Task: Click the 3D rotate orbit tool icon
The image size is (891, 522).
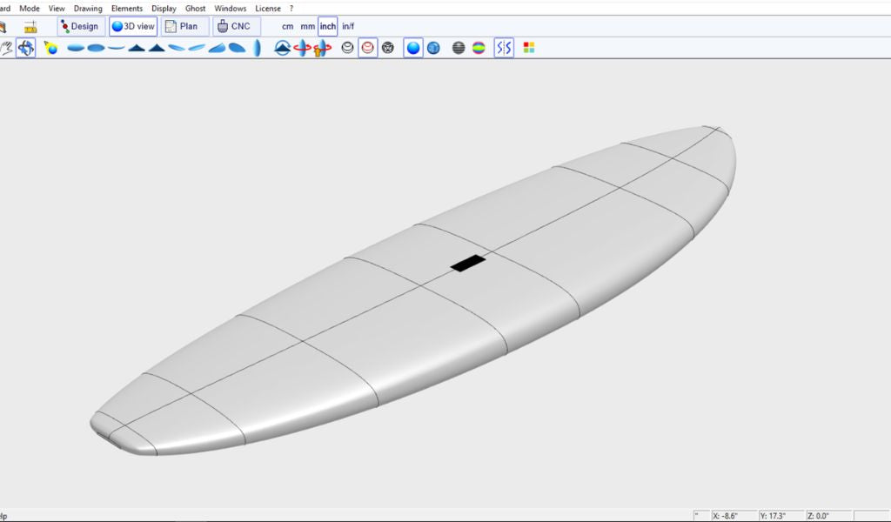Action: 26,48
